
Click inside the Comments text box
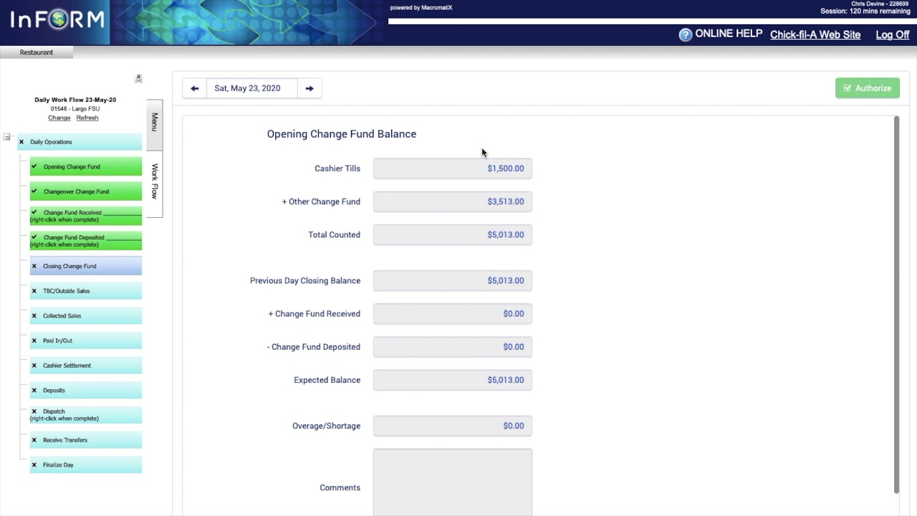point(453,482)
